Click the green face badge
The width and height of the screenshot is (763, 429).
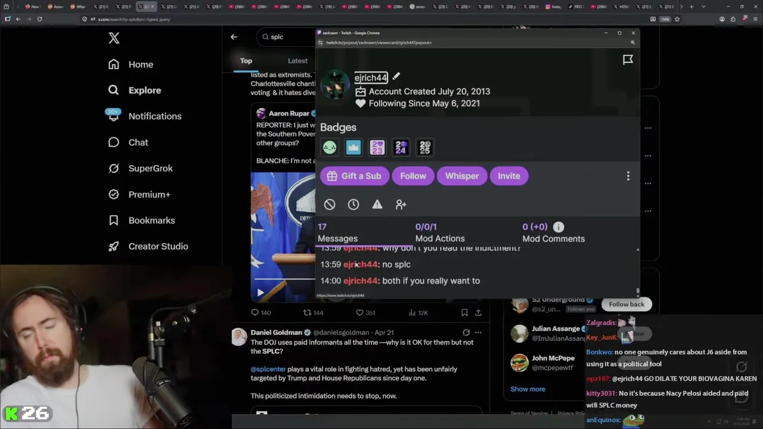(330, 147)
